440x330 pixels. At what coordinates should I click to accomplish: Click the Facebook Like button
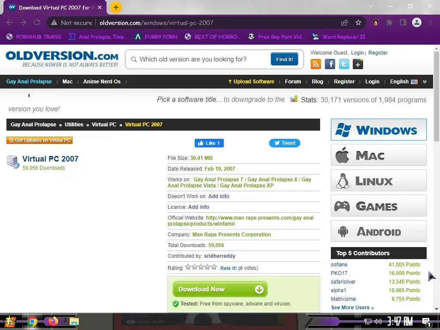click(x=209, y=143)
